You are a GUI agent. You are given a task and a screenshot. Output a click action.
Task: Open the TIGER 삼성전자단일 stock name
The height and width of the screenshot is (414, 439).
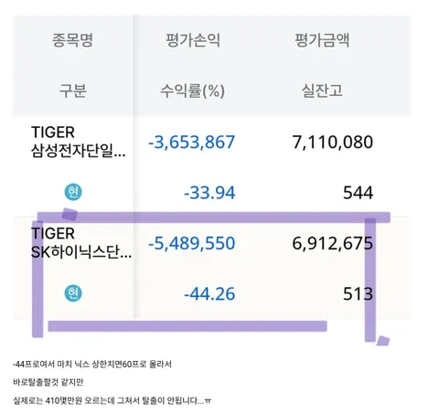point(79,142)
